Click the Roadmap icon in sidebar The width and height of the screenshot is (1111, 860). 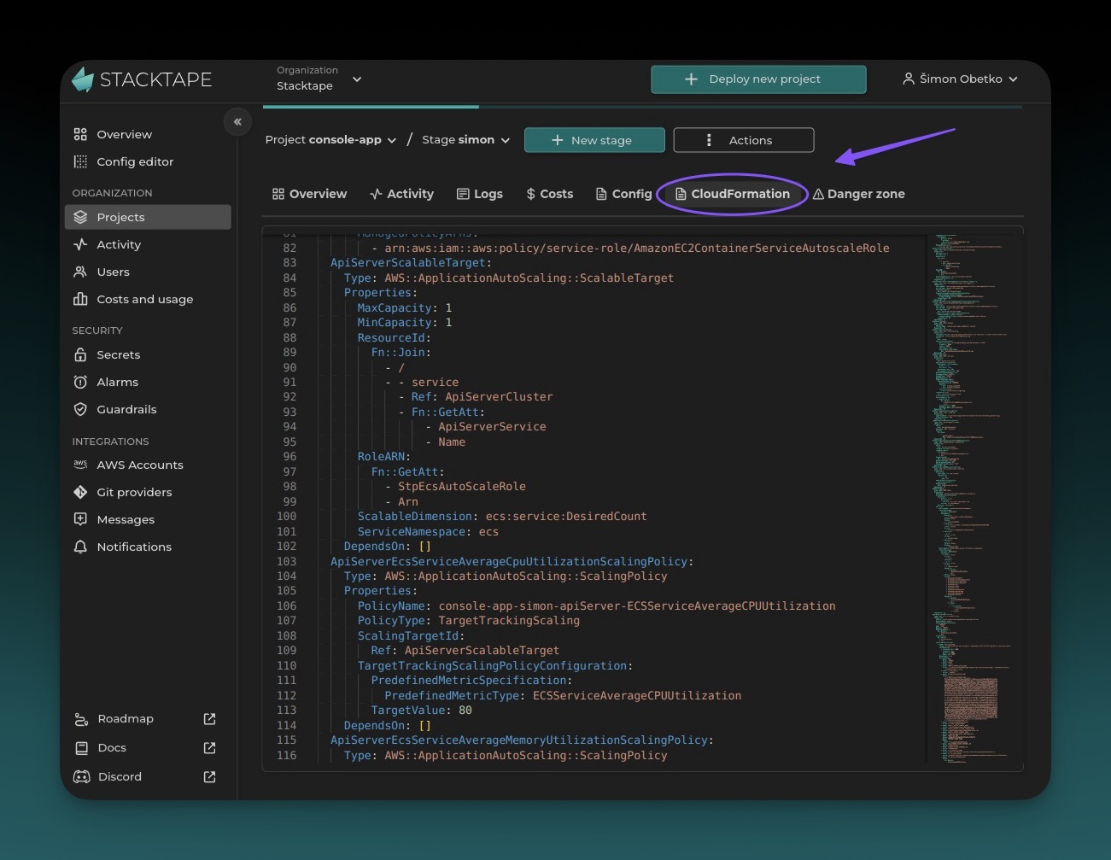tap(81, 719)
